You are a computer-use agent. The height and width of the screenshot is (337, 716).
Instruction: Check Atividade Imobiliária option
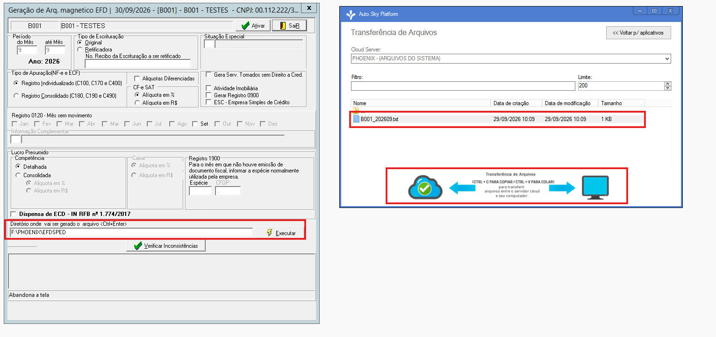pyautogui.click(x=209, y=88)
